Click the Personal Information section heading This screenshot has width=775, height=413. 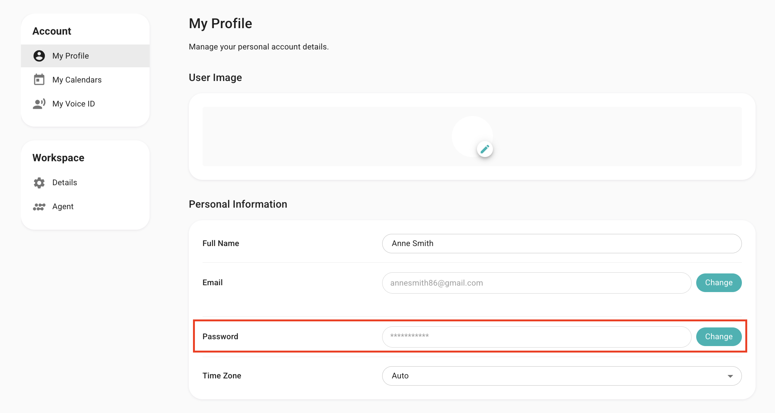238,204
